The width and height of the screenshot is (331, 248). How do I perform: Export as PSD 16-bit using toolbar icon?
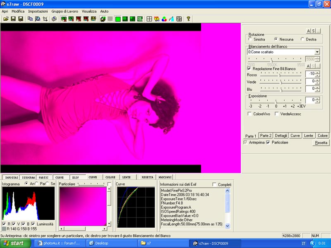(64, 19)
